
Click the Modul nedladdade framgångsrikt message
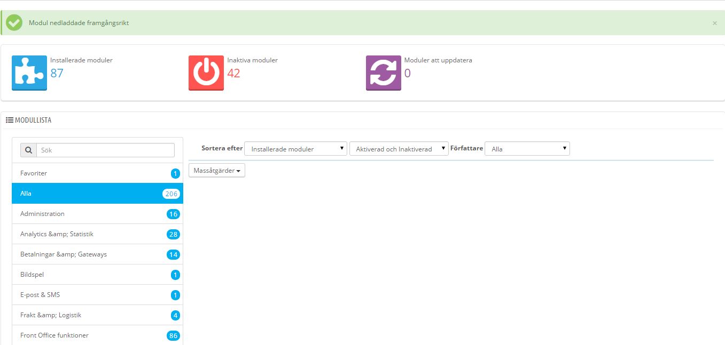click(79, 23)
